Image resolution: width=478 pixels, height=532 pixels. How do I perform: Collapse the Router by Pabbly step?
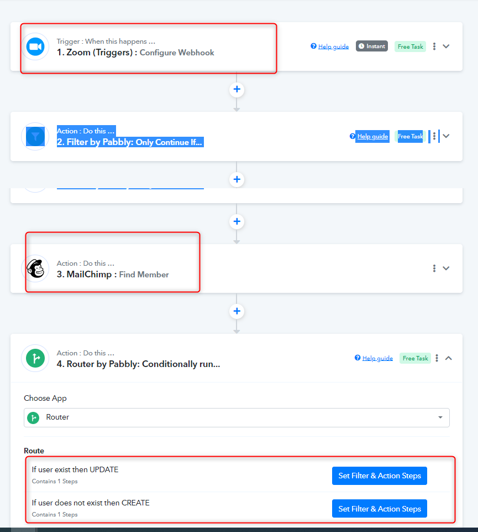coord(449,358)
